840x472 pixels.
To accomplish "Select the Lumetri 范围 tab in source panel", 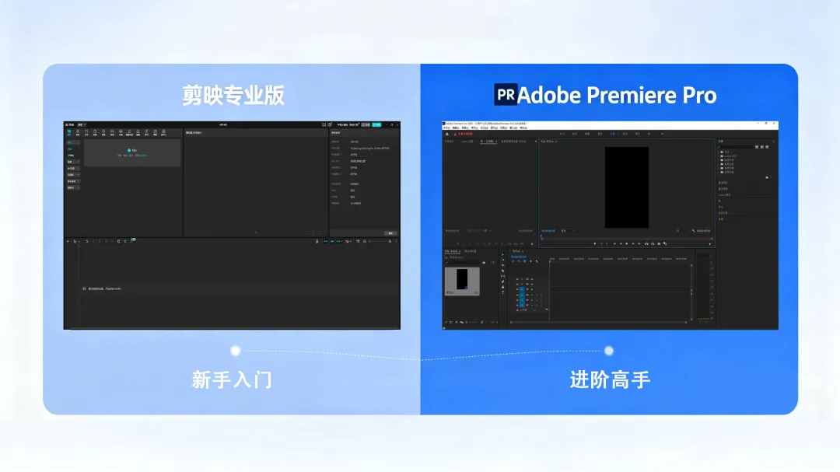I will pos(467,142).
